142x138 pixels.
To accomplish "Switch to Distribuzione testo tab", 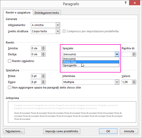I will coord(47,13).
